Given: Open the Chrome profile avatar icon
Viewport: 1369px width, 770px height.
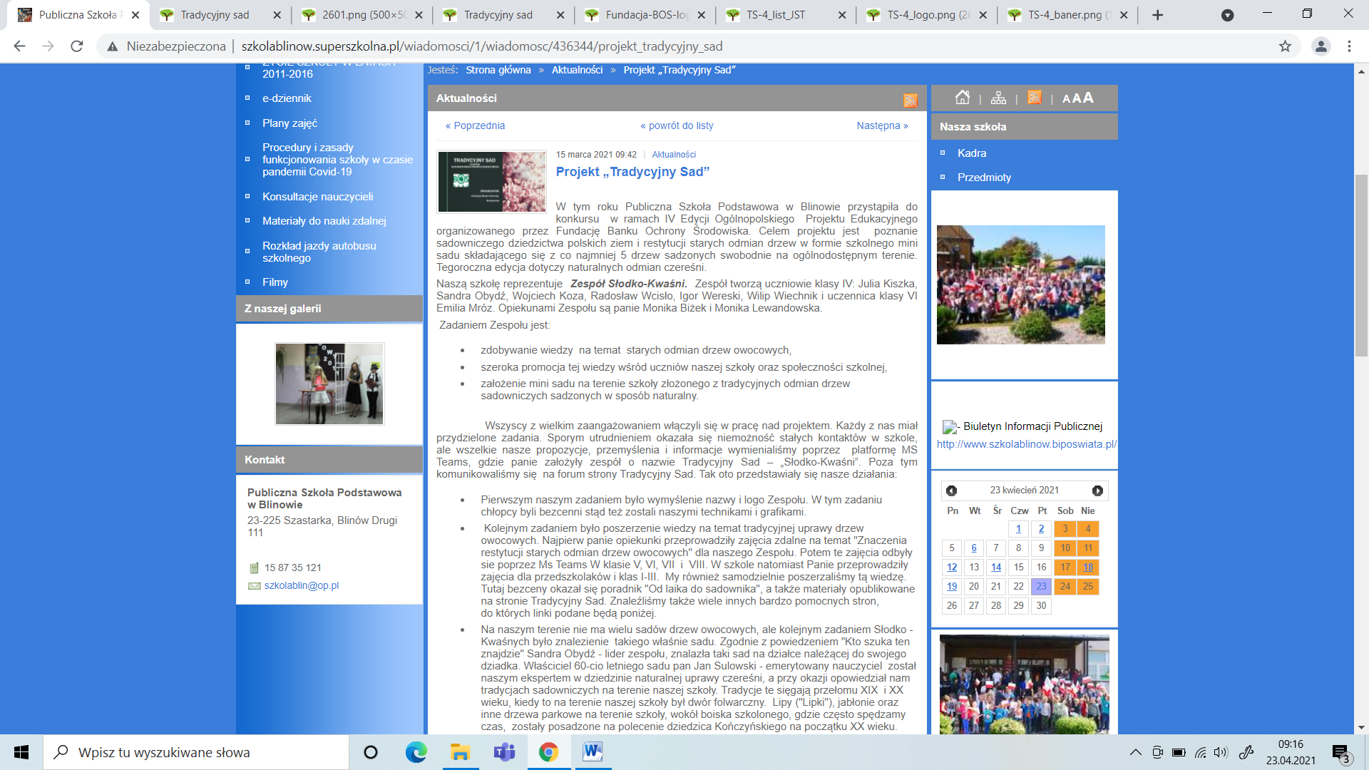Looking at the screenshot, I should (x=1321, y=46).
